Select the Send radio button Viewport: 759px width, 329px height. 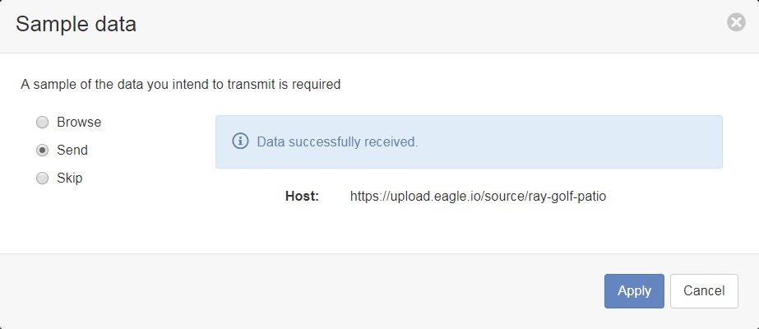point(43,151)
